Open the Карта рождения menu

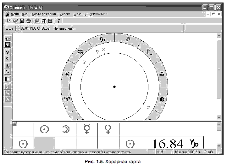(x=44, y=14)
